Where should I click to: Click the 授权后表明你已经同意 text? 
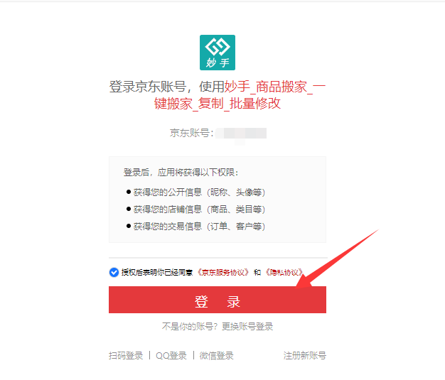coord(157,273)
